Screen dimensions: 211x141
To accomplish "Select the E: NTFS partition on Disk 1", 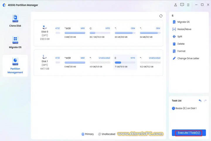I will click(125, 62).
